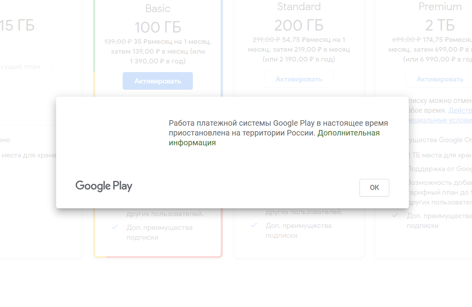Click the 200 ГБ storage heading
This screenshot has height=307, width=472.
[299, 25]
